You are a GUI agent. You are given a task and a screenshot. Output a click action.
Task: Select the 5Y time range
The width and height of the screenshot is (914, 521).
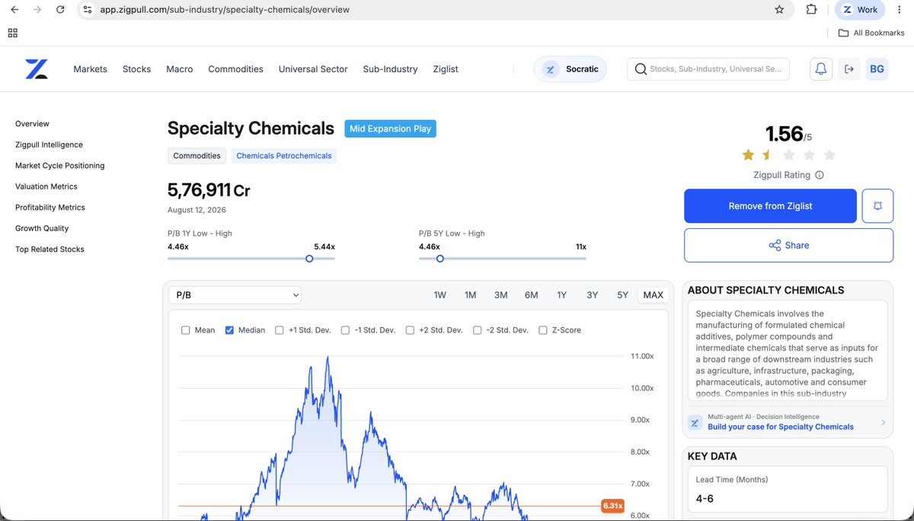coord(622,295)
